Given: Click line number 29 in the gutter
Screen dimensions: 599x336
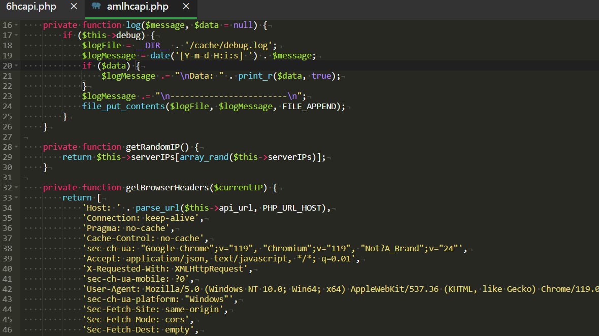Looking at the screenshot, I should click(x=7, y=157).
